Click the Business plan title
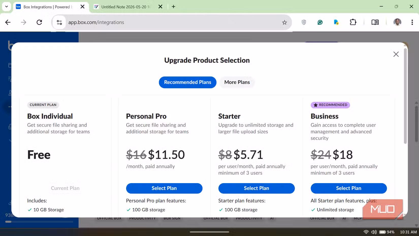419x236 pixels. [325, 116]
